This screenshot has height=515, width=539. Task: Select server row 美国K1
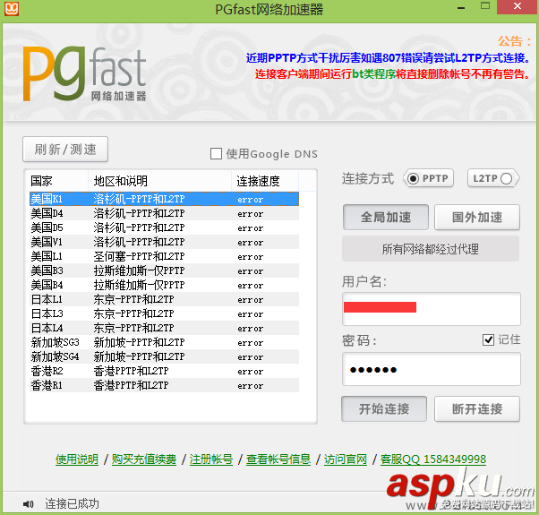164,199
